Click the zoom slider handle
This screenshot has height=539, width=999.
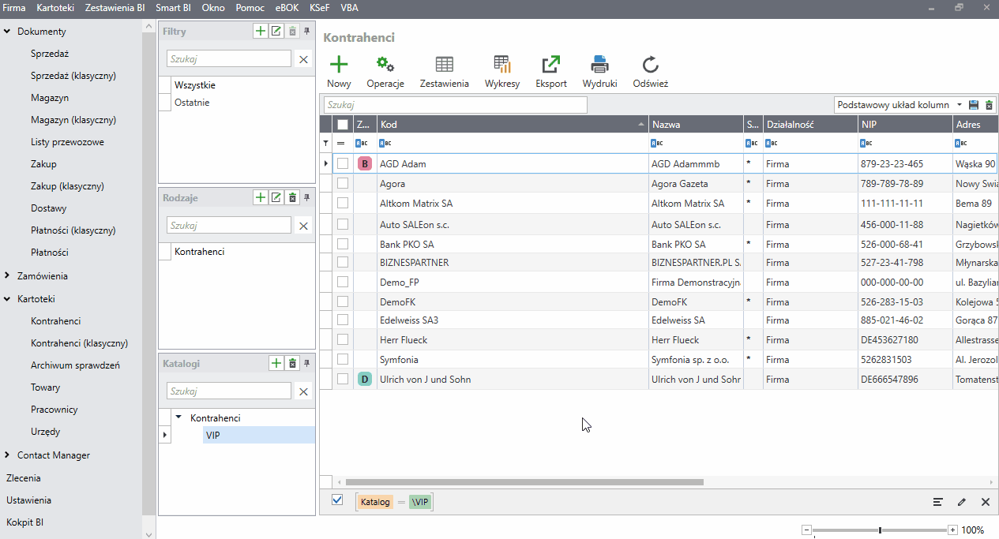880,530
